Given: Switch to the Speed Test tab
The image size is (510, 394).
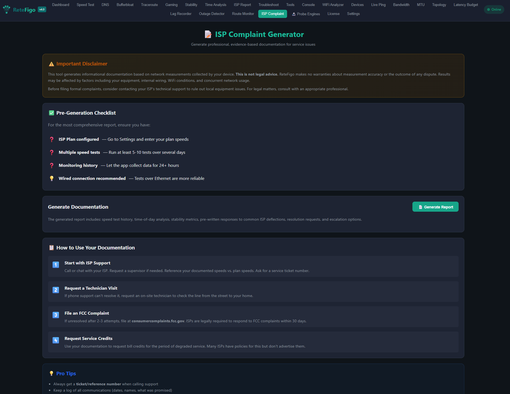Looking at the screenshot, I should [x=85, y=5].
